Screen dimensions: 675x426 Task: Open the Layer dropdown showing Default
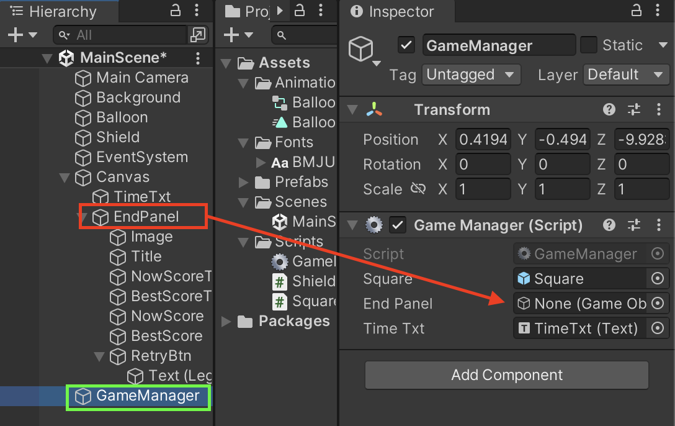[627, 75]
